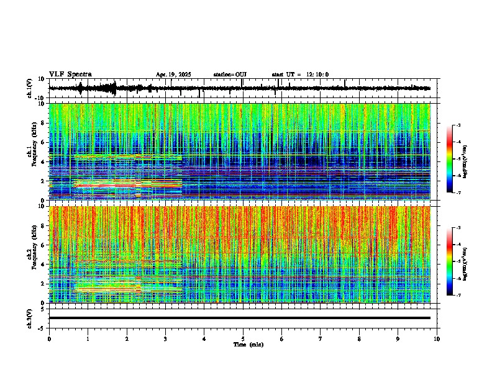492x380 pixels.
Task: Click the ch.1 spectrogram color scale bar
Action: 449,159
